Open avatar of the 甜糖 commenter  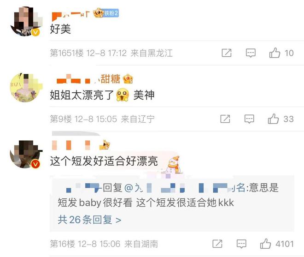tap(26, 87)
